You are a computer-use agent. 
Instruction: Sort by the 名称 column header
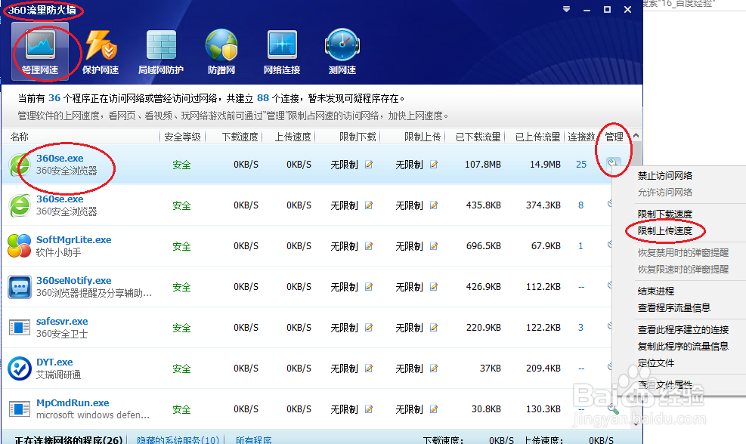(20, 137)
